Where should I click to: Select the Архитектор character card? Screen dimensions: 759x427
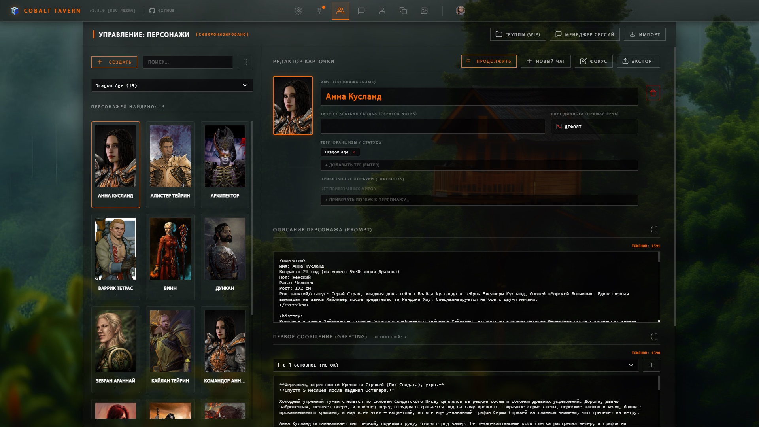coord(225,164)
